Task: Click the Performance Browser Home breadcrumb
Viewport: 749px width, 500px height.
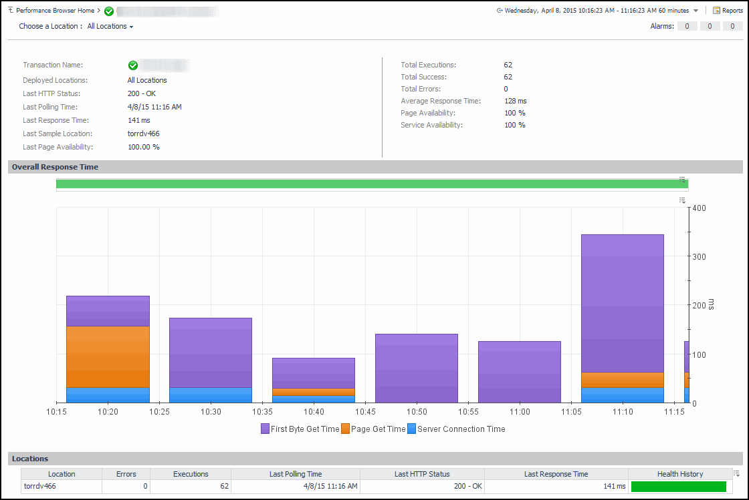Action: 55,11
